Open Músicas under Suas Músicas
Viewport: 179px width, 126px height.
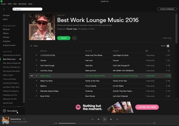coord(6,29)
